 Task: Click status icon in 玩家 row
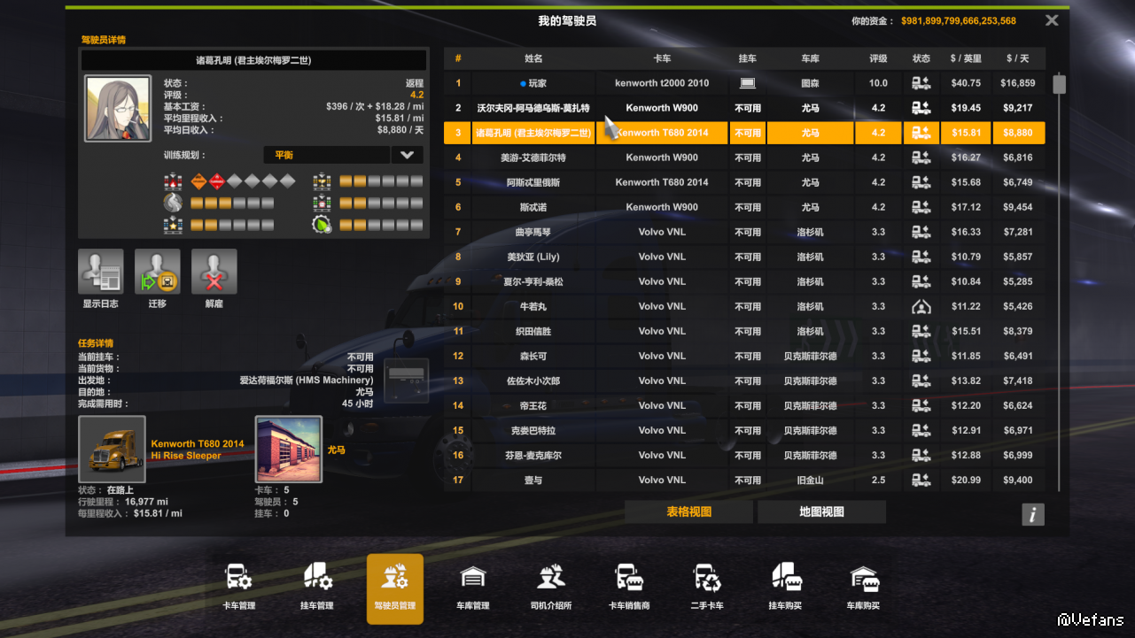pyautogui.click(x=921, y=83)
